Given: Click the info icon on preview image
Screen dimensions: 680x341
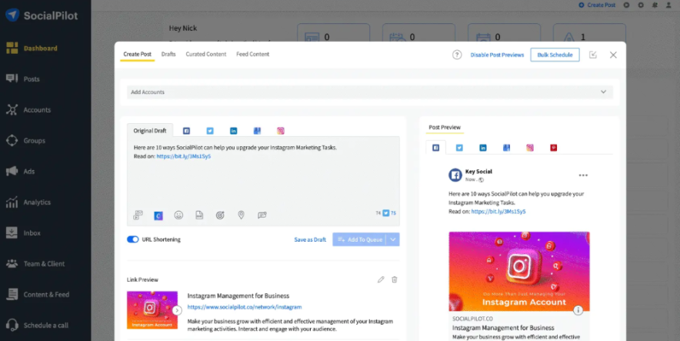Looking at the screenshot, I should 578,310.
